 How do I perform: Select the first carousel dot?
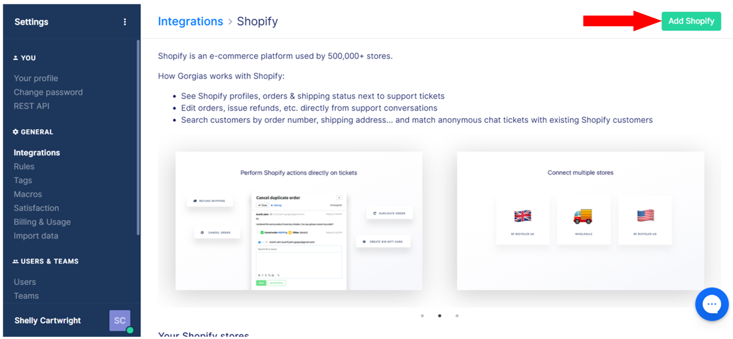(x=422, y=316)
